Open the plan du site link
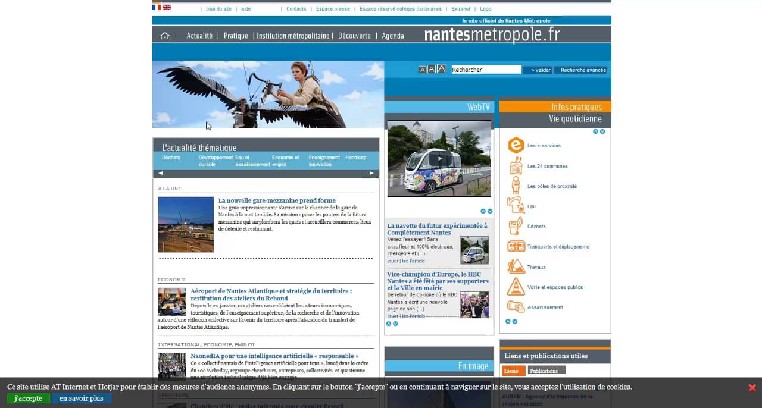 [218, 9]
